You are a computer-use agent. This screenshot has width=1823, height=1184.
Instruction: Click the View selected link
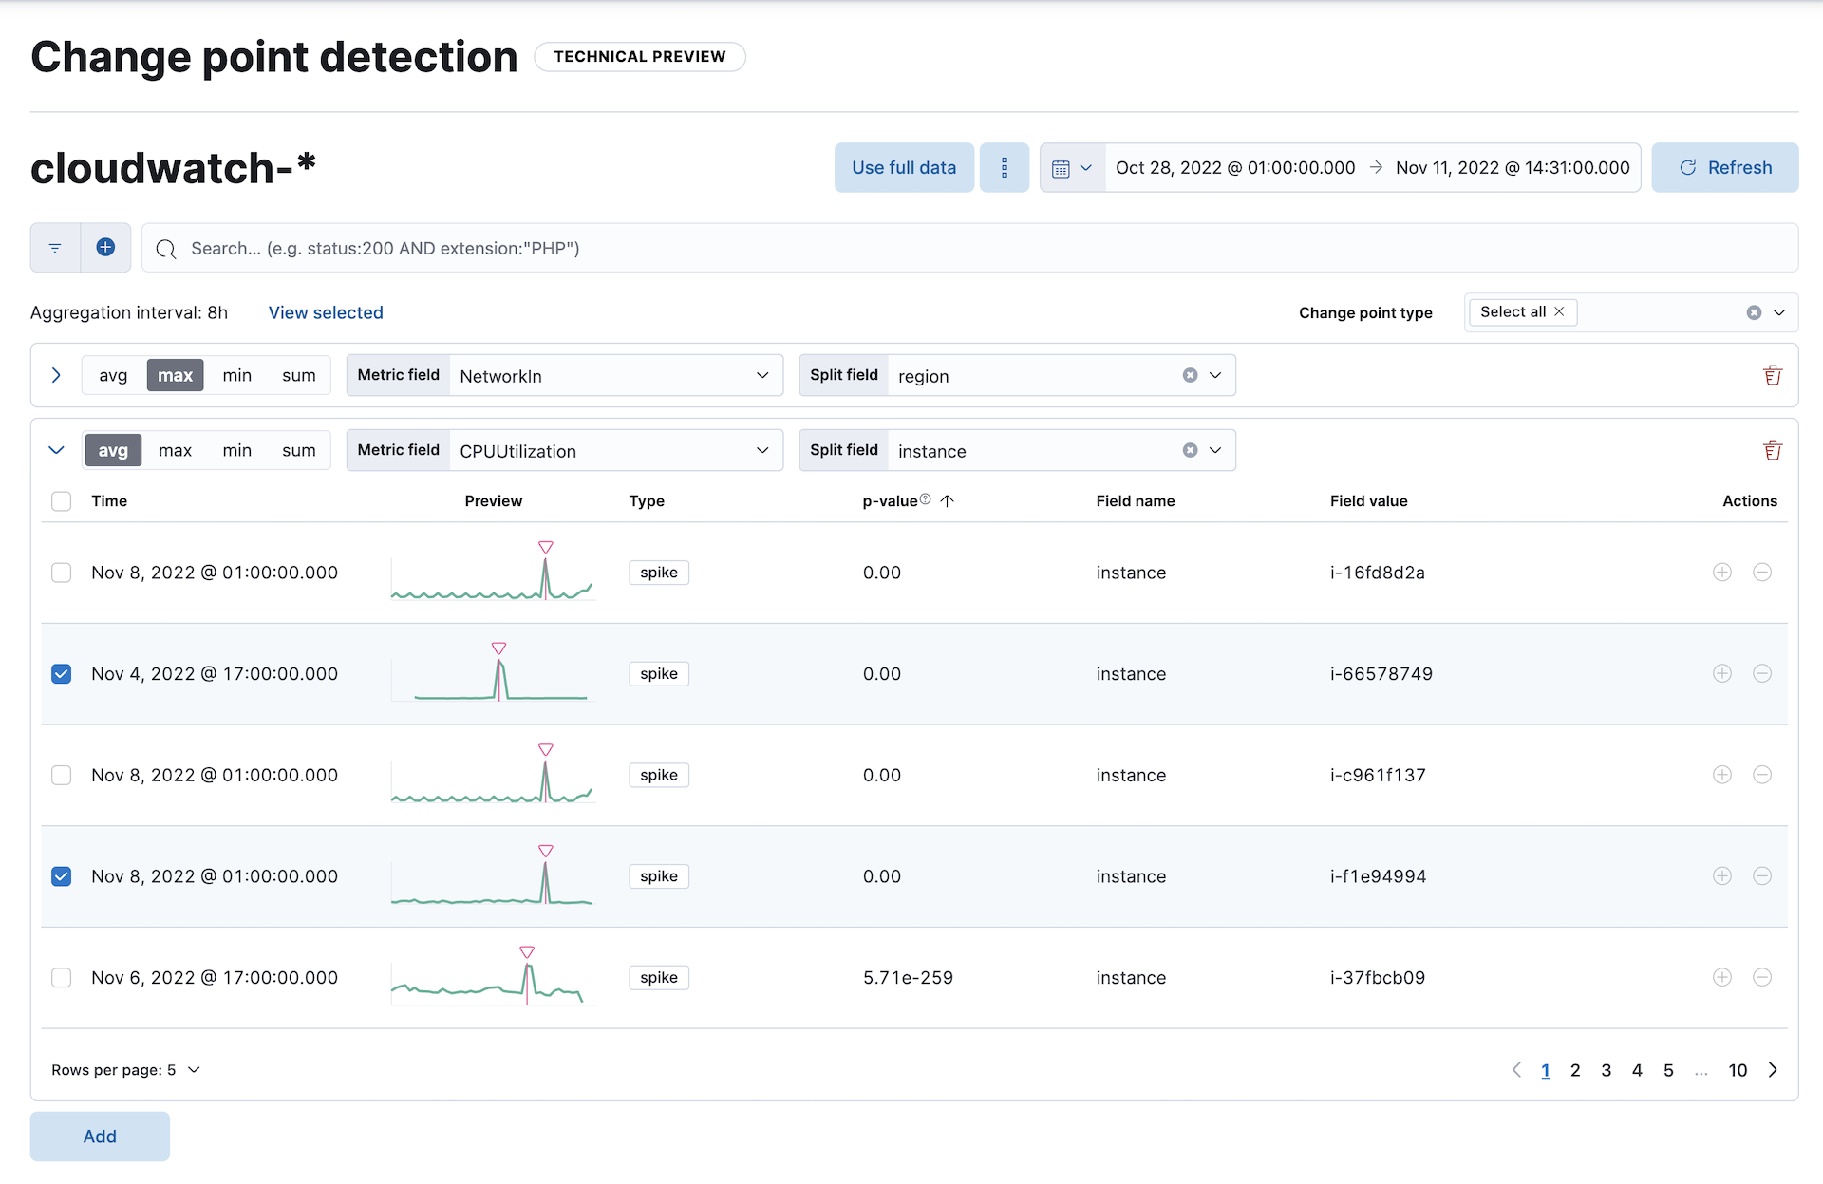point(326,310)
